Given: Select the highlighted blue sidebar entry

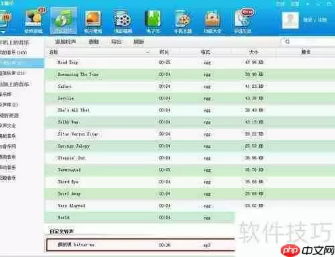Looking at the screenshot, I should (22, 63).
